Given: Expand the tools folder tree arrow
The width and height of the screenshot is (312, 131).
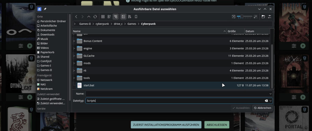Looking at the screenshot, I should pos(74,78).
